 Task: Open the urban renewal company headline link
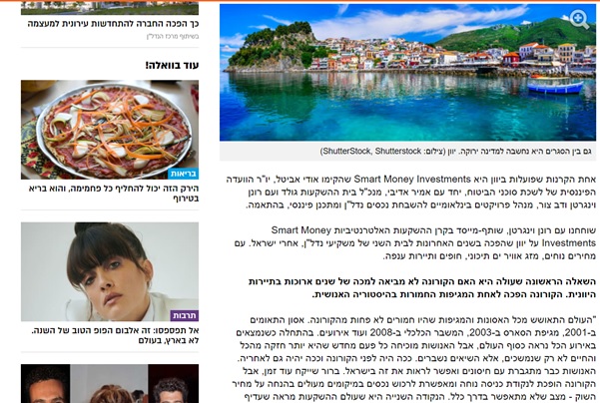113,24
